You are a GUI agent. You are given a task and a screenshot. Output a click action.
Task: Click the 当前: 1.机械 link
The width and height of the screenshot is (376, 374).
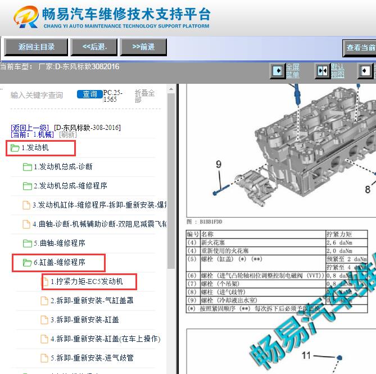coord(32,134)
